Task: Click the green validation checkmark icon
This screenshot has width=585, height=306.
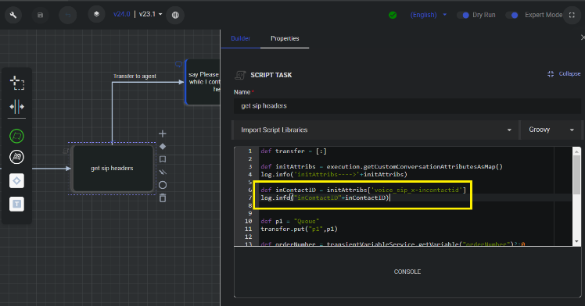Action: [x=393, y=15]
